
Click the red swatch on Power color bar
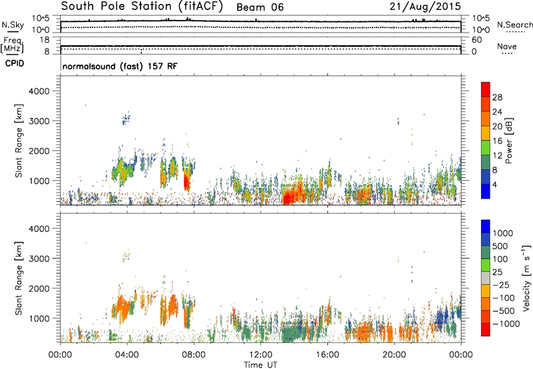[x=486, y=89]
